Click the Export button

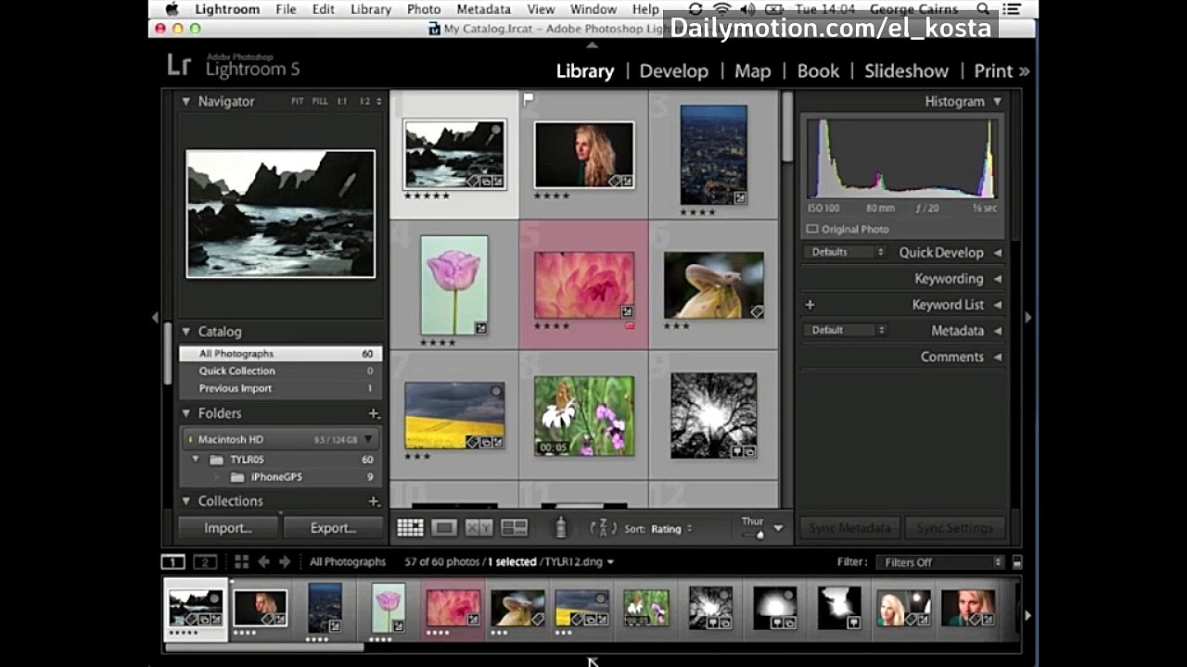[x=333, y=528]
